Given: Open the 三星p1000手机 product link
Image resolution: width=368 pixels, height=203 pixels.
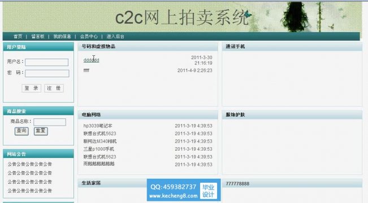Looking at the screenshot, I should [99, 149].
